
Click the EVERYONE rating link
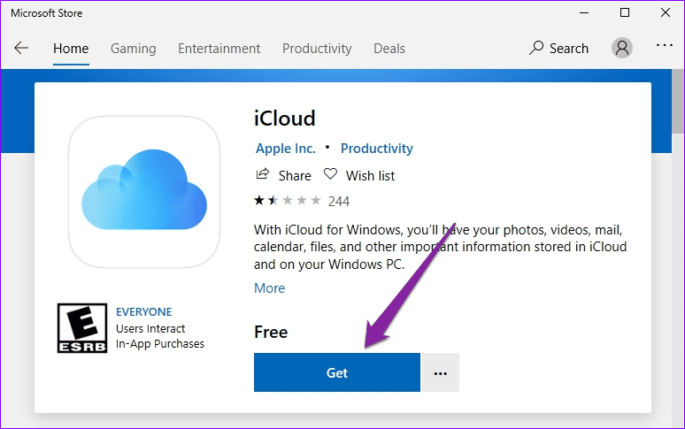(x=143, y=311)
